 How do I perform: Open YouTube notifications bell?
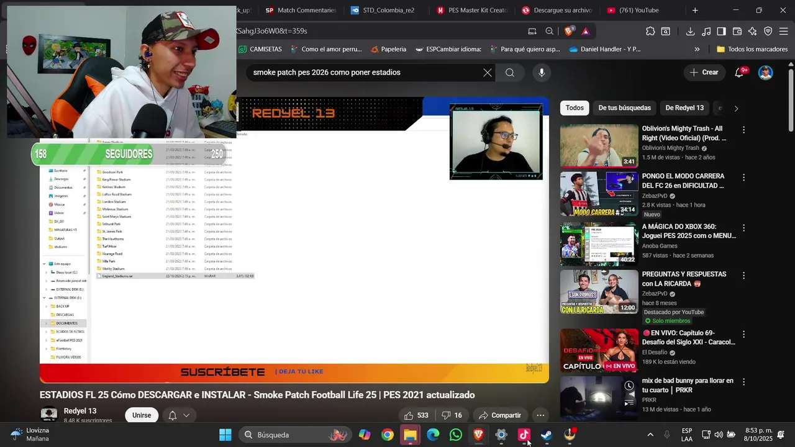coord(739,72)
